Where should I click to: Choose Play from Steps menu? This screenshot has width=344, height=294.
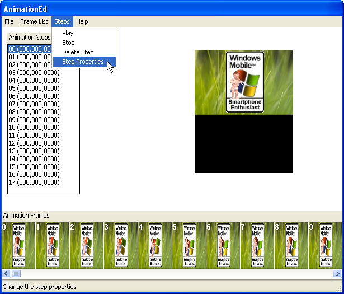pyautogui.click(x=84, y=33)
